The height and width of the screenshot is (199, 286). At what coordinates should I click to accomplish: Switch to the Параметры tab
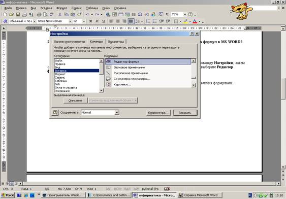click(116, 42)
